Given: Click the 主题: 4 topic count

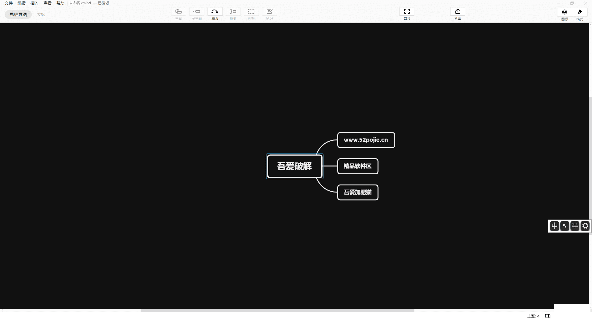Looking at the screenshot, I should pos(533,316).
